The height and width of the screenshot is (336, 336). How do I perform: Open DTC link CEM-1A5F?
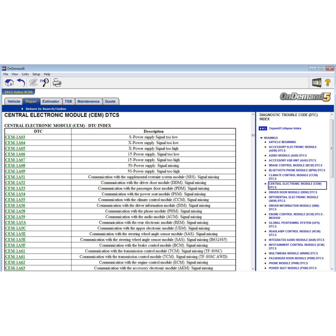(15, 245)
